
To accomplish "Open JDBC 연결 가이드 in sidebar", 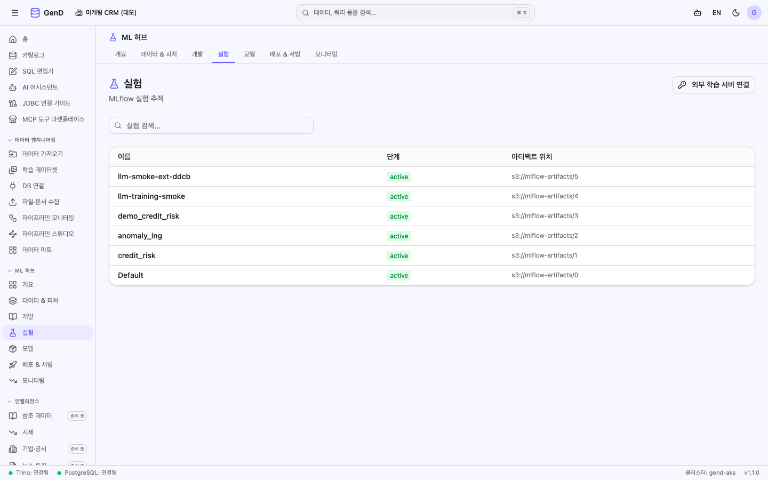I will pyautogui.click(x=48, y=103).
